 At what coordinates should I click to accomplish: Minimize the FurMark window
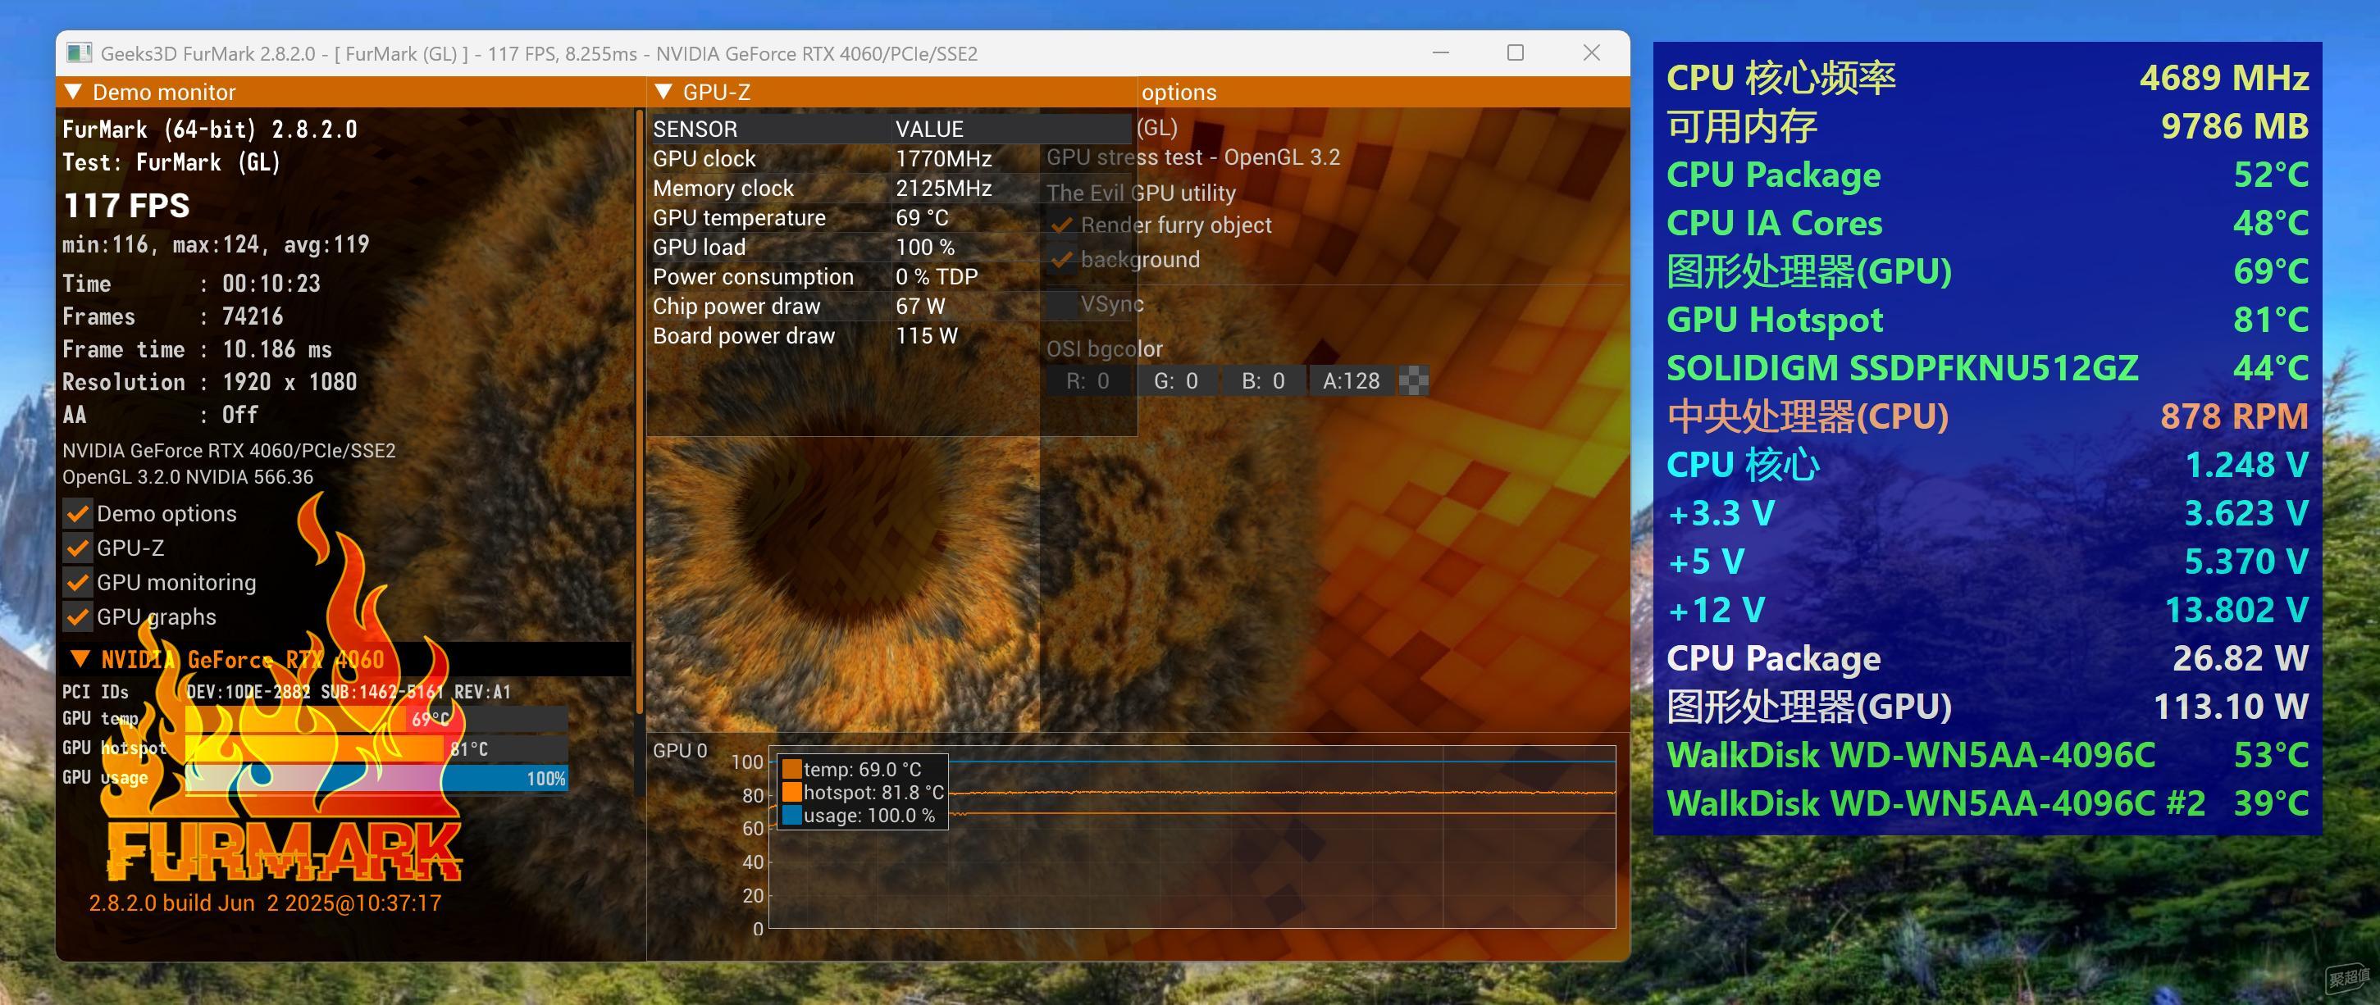pyautogui.click(x=1440, y=52)
